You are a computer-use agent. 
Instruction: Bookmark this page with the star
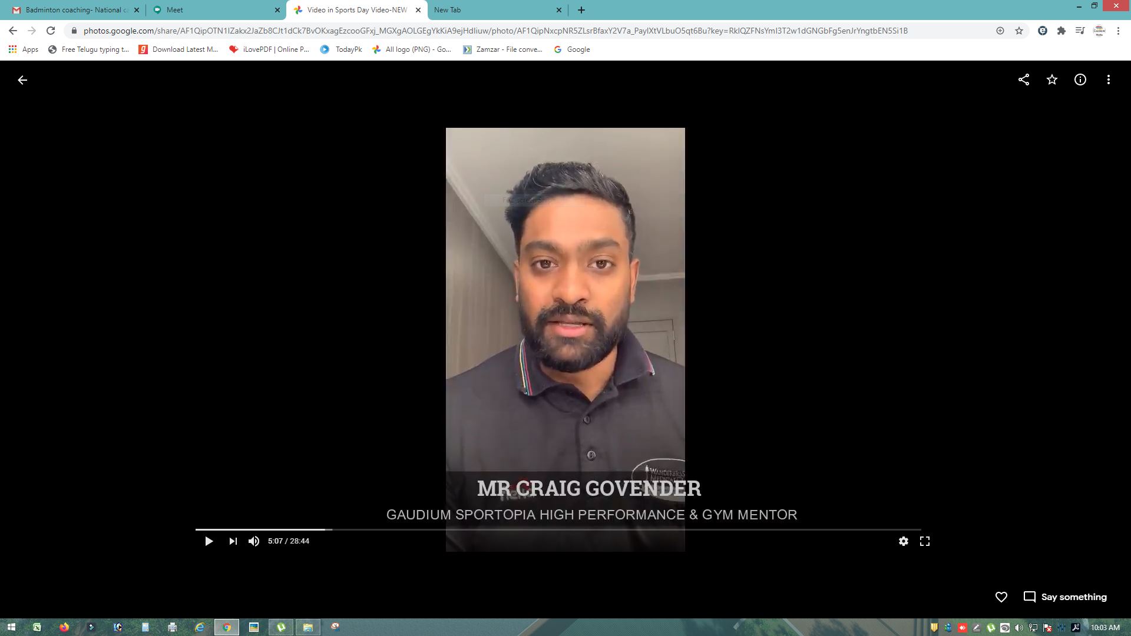[x=1019, y=31]
